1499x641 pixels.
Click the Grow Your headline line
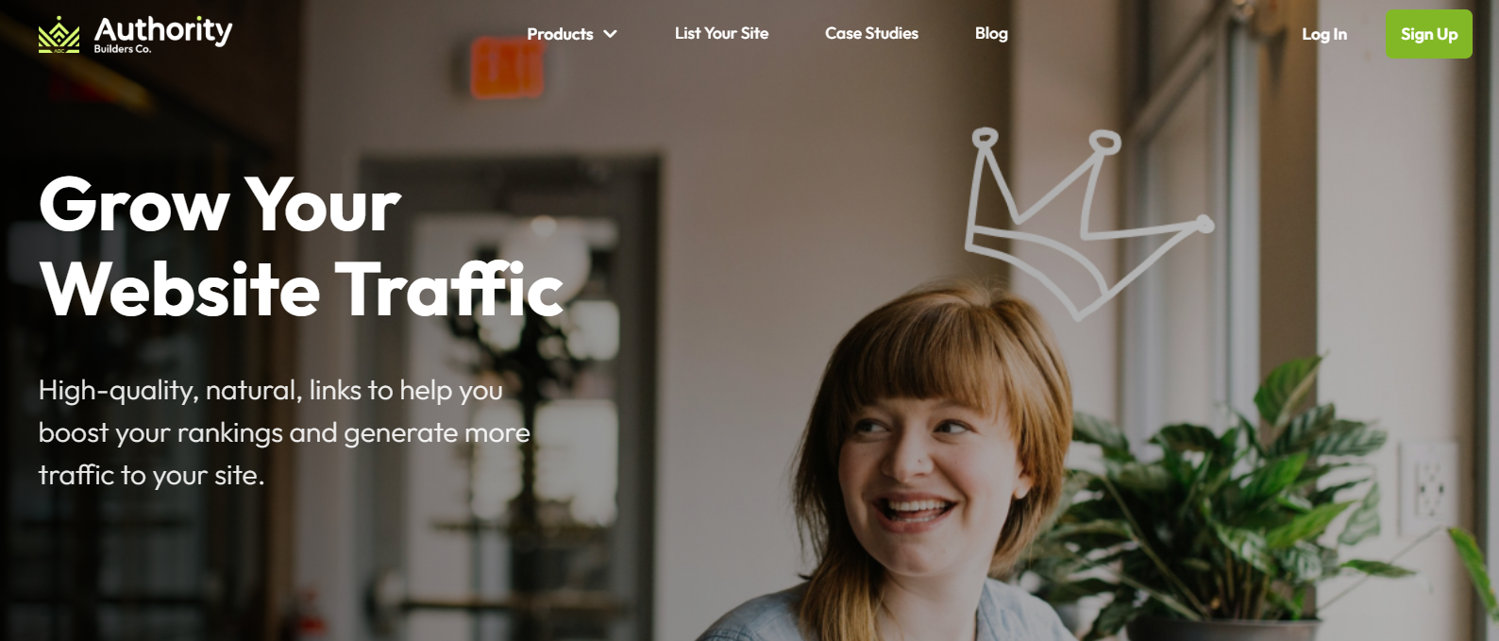220,205
